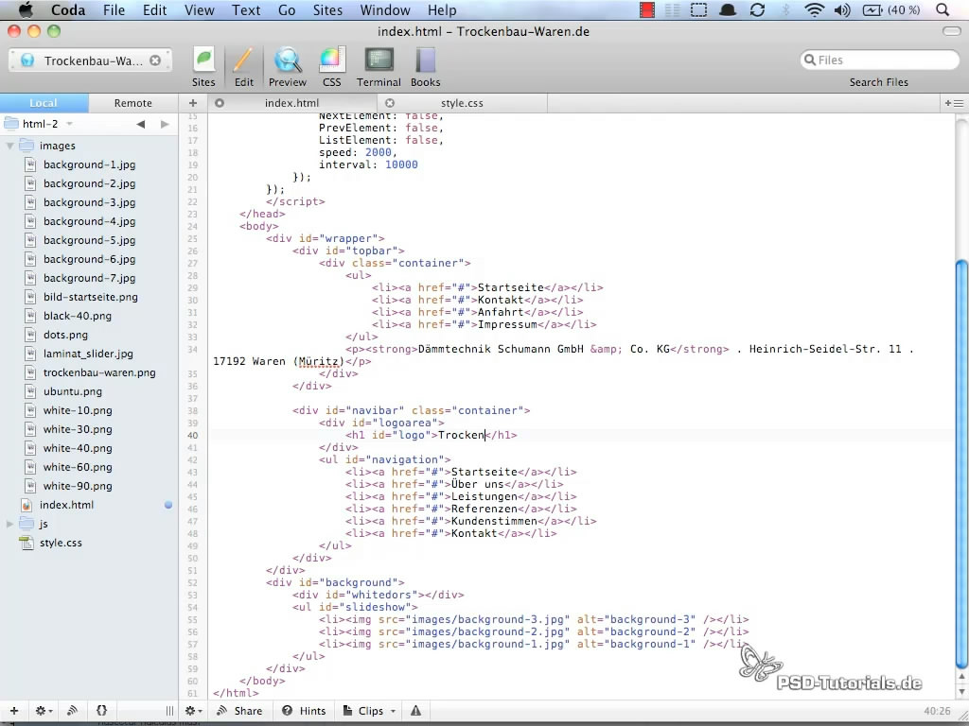Switch to the style.css tab
Screen dimensions: 969x726
click(x=462, y=103)
